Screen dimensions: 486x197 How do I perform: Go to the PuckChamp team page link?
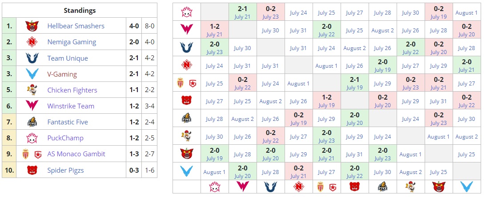coord(65,138)
